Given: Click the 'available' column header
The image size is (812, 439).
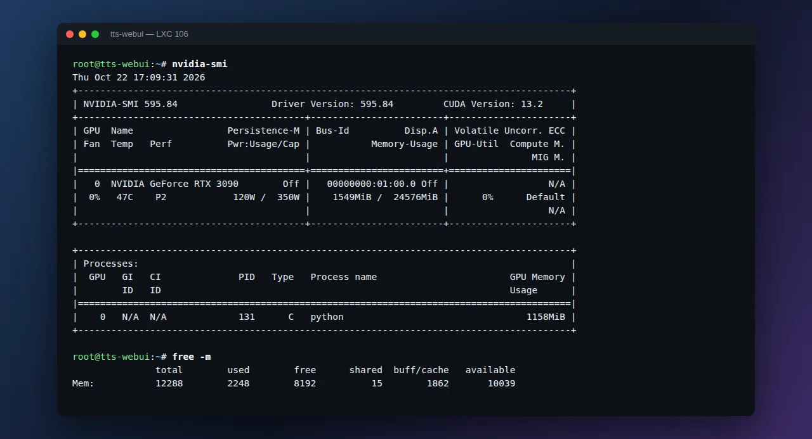Looking at the screenshot, I should point(490,370).
